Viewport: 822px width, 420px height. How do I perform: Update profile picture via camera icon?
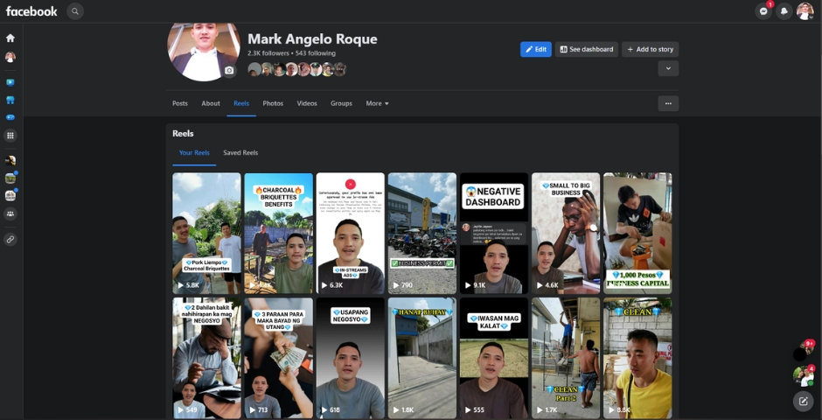229,70
